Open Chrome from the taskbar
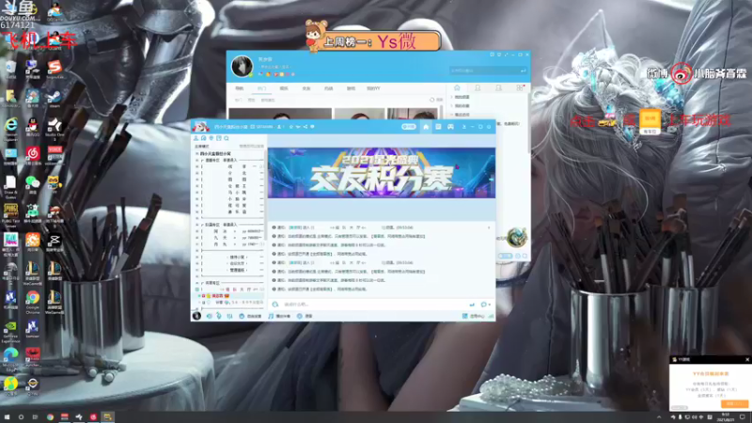The image size is (752, 423). tap(50, 416)
